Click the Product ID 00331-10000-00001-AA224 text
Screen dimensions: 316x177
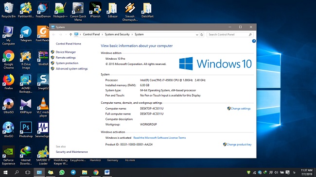129,145
